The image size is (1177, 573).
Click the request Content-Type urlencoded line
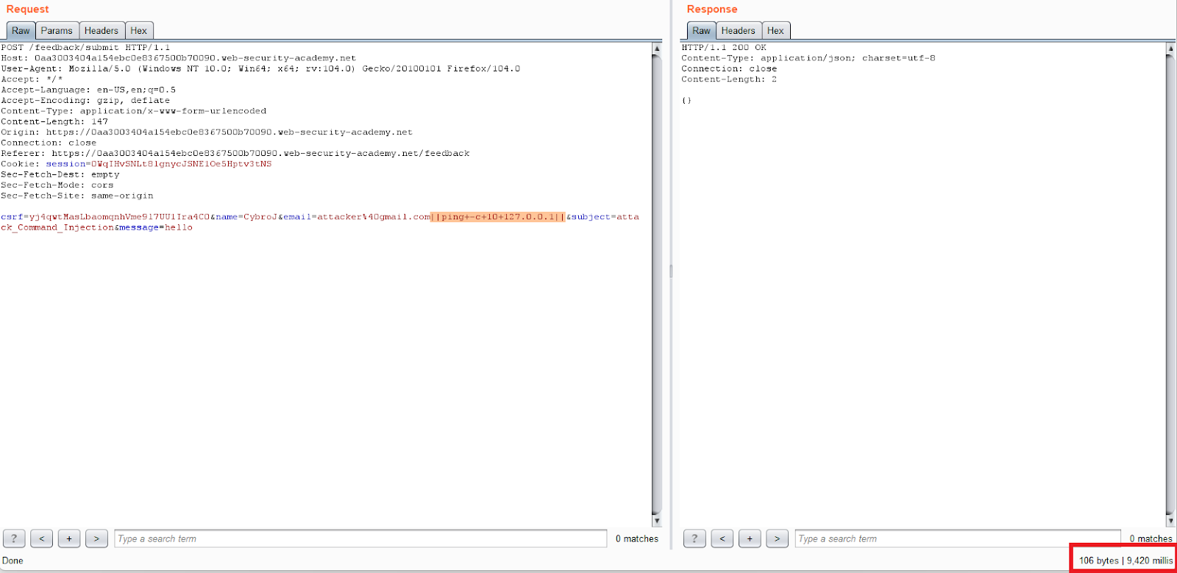tap(134, 111)
